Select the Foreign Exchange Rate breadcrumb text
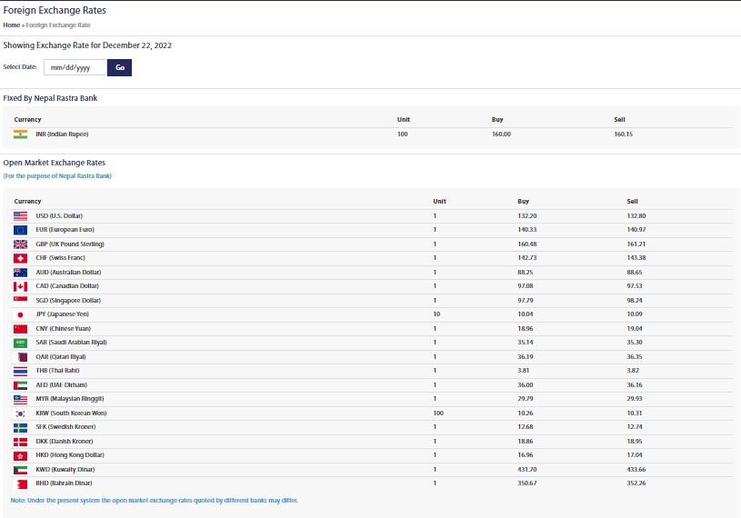Screen dimensions: 741x518 pyautogui.click(x=58, y=25)
